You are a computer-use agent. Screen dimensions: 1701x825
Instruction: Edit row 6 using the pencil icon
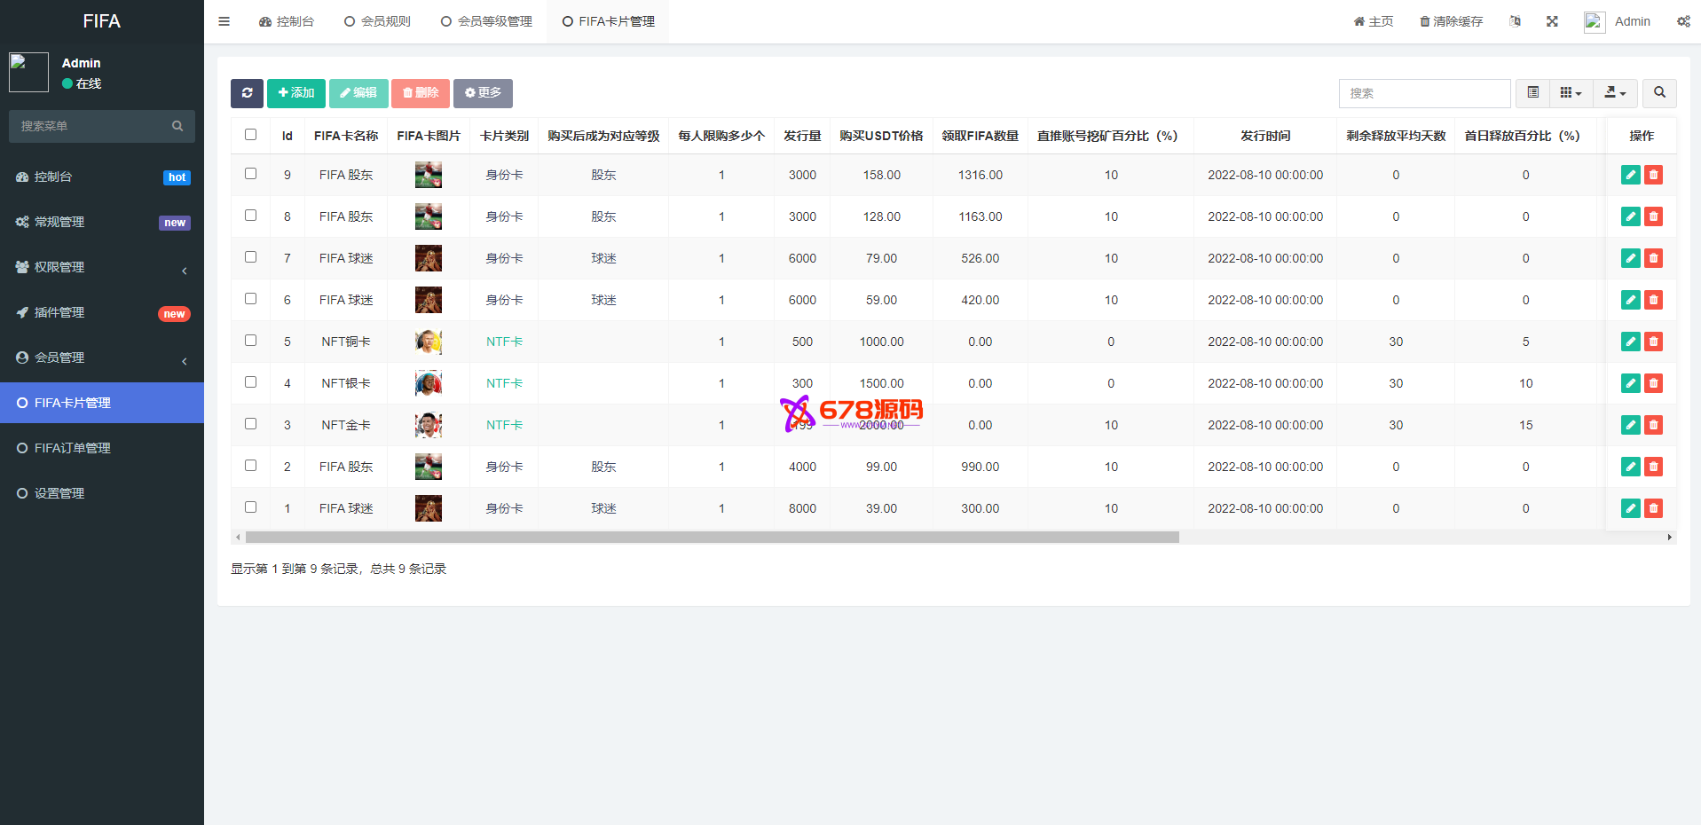pos(1631,300)
